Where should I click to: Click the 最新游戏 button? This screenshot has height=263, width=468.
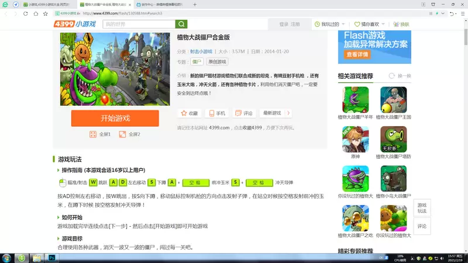272,113
